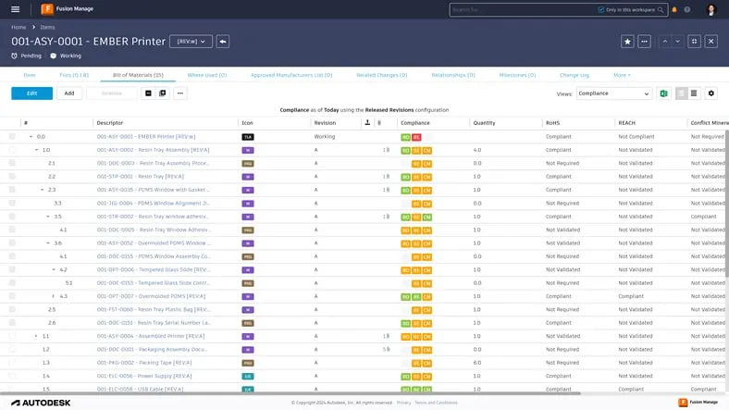Click the horizontal scrollbar under the table
The image size is (729, 410).
click(290, 393)
